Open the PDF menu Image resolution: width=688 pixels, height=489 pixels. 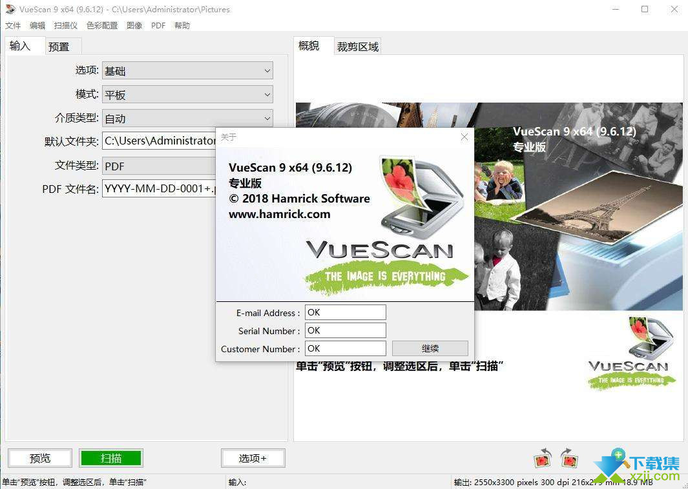click(x=158, y=25)
